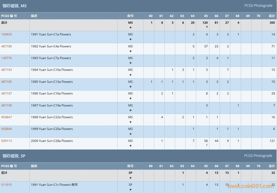Click the 描述 column header in MS table
This screenshot has height=193, width=277.
coord(34,16)
